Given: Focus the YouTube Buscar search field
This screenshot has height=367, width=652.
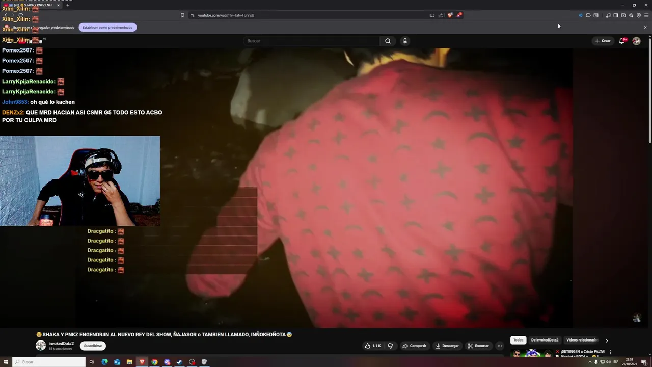Looking at the screenshot, I should click(312, 41).
